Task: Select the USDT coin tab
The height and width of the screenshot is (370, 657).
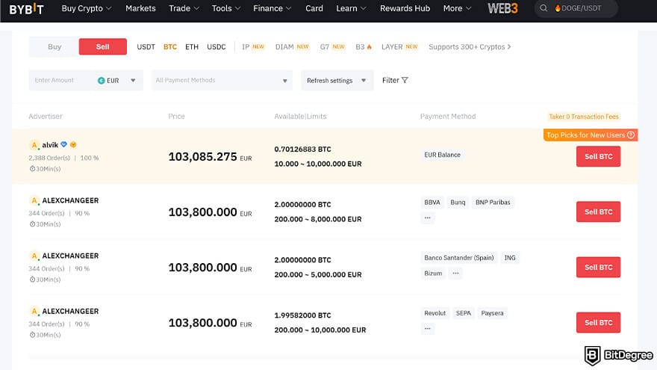Action: pos(146,47)
